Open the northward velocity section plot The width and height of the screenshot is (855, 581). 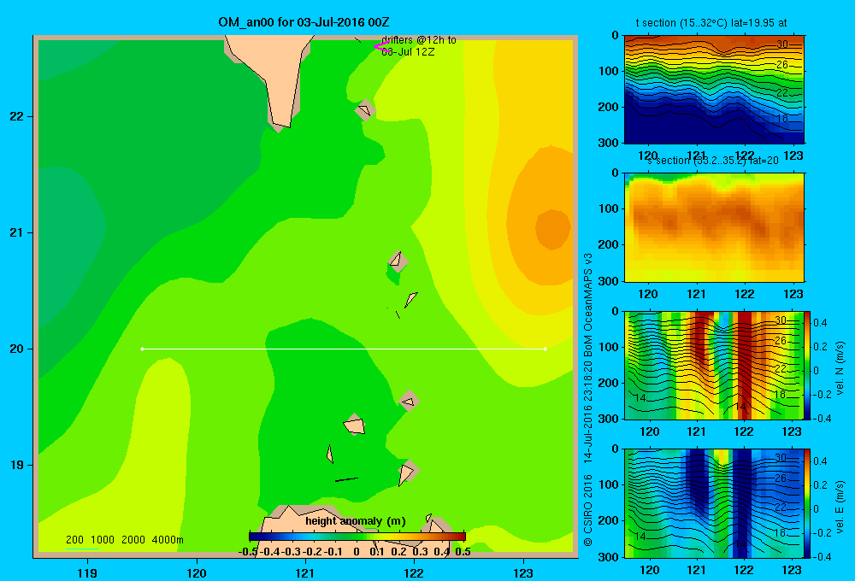click(x=714, y=365)
